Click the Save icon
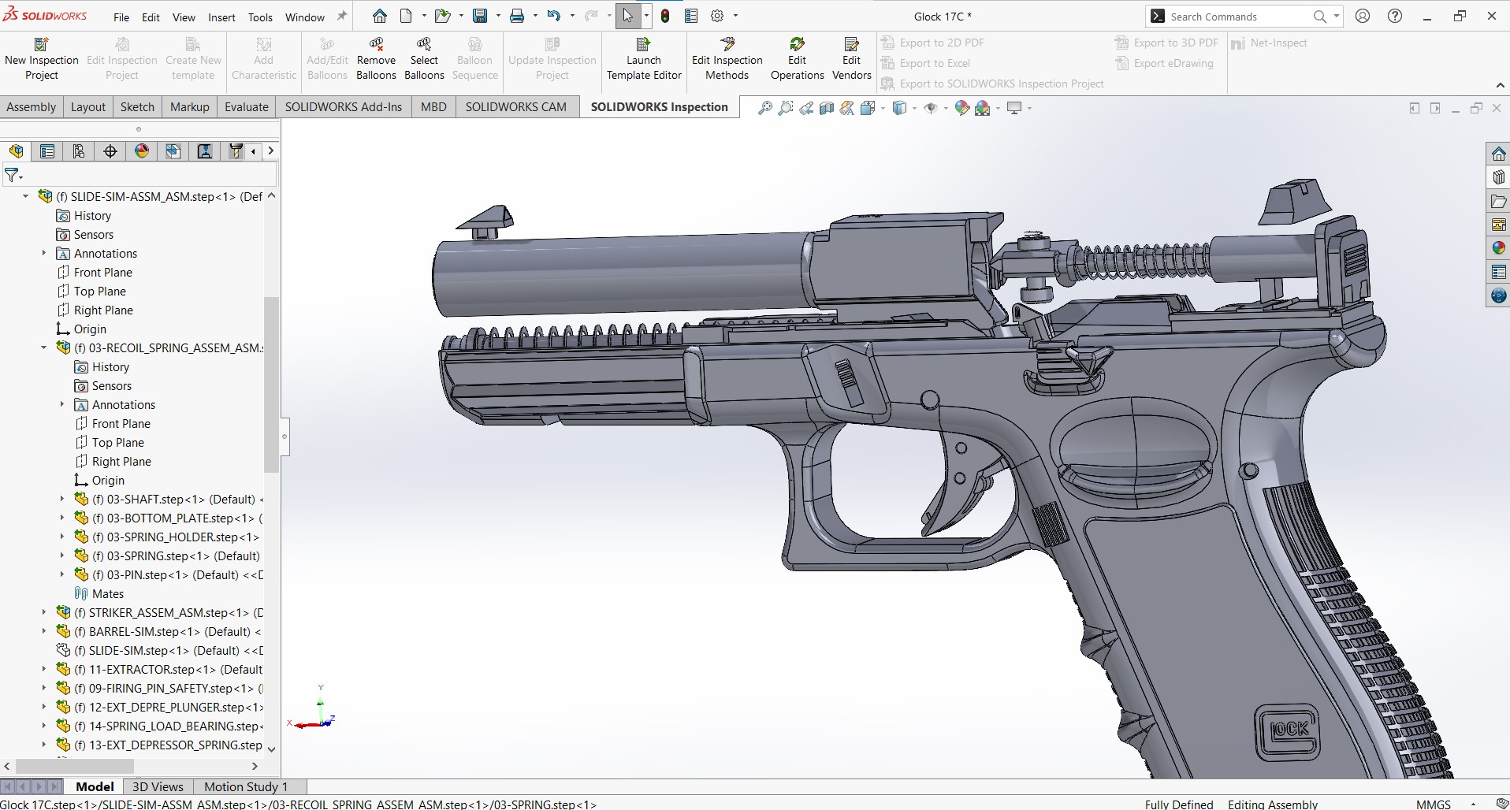 (479, 16)
